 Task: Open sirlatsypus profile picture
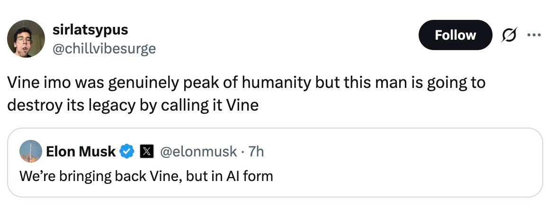pos(26,39)
